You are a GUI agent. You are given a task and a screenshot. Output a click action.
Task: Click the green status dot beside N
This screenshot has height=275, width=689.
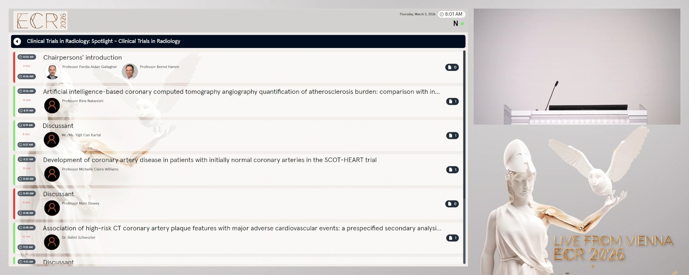[x=462, y=24]
